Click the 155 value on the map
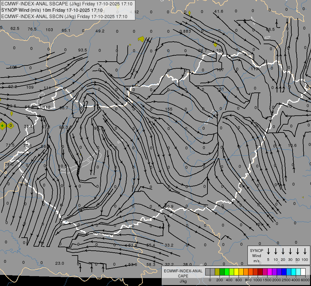The height and width of the screenshot is (286, 311). pos(169,109)
